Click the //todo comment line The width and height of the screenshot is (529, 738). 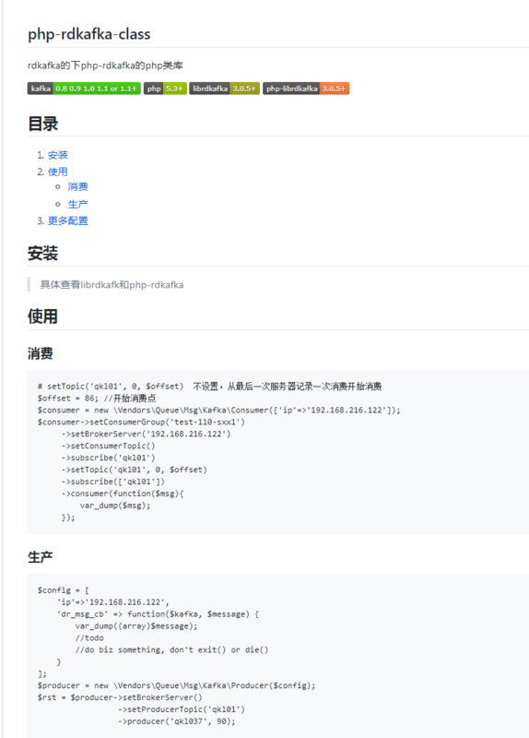pos(89,638)
